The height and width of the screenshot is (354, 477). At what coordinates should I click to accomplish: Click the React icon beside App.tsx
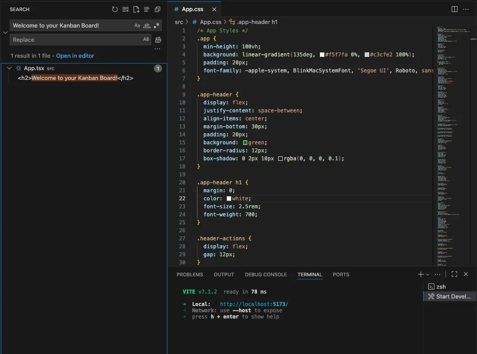tap(19, 68)
